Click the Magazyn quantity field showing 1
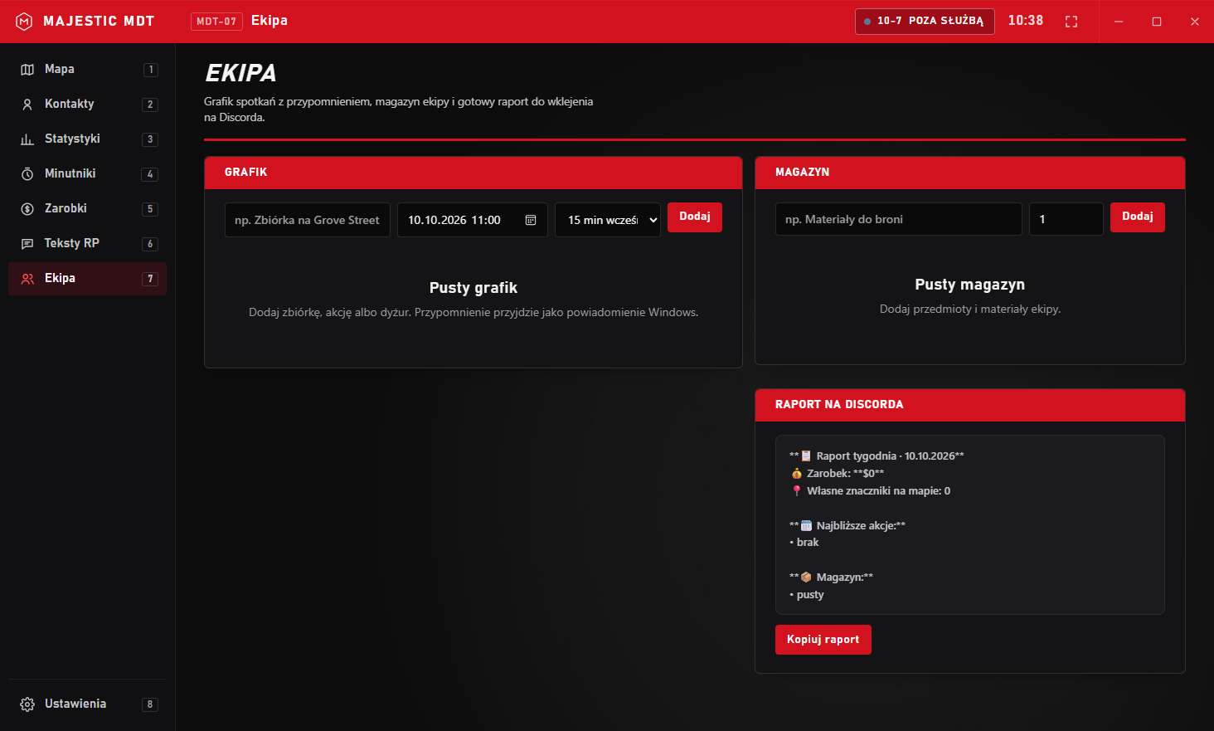The image size is (1214, 731). [1066, 219]
